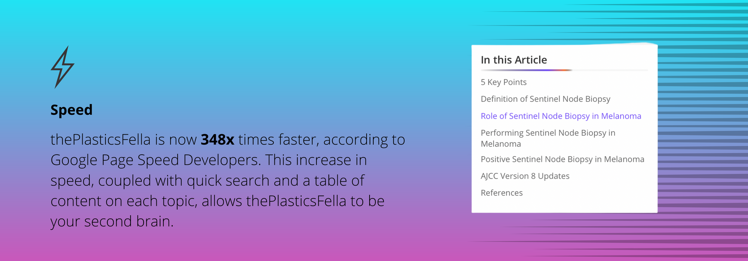Click the 'your second brain' text
Screen dimensions: 748x261
tap(112, 222)
